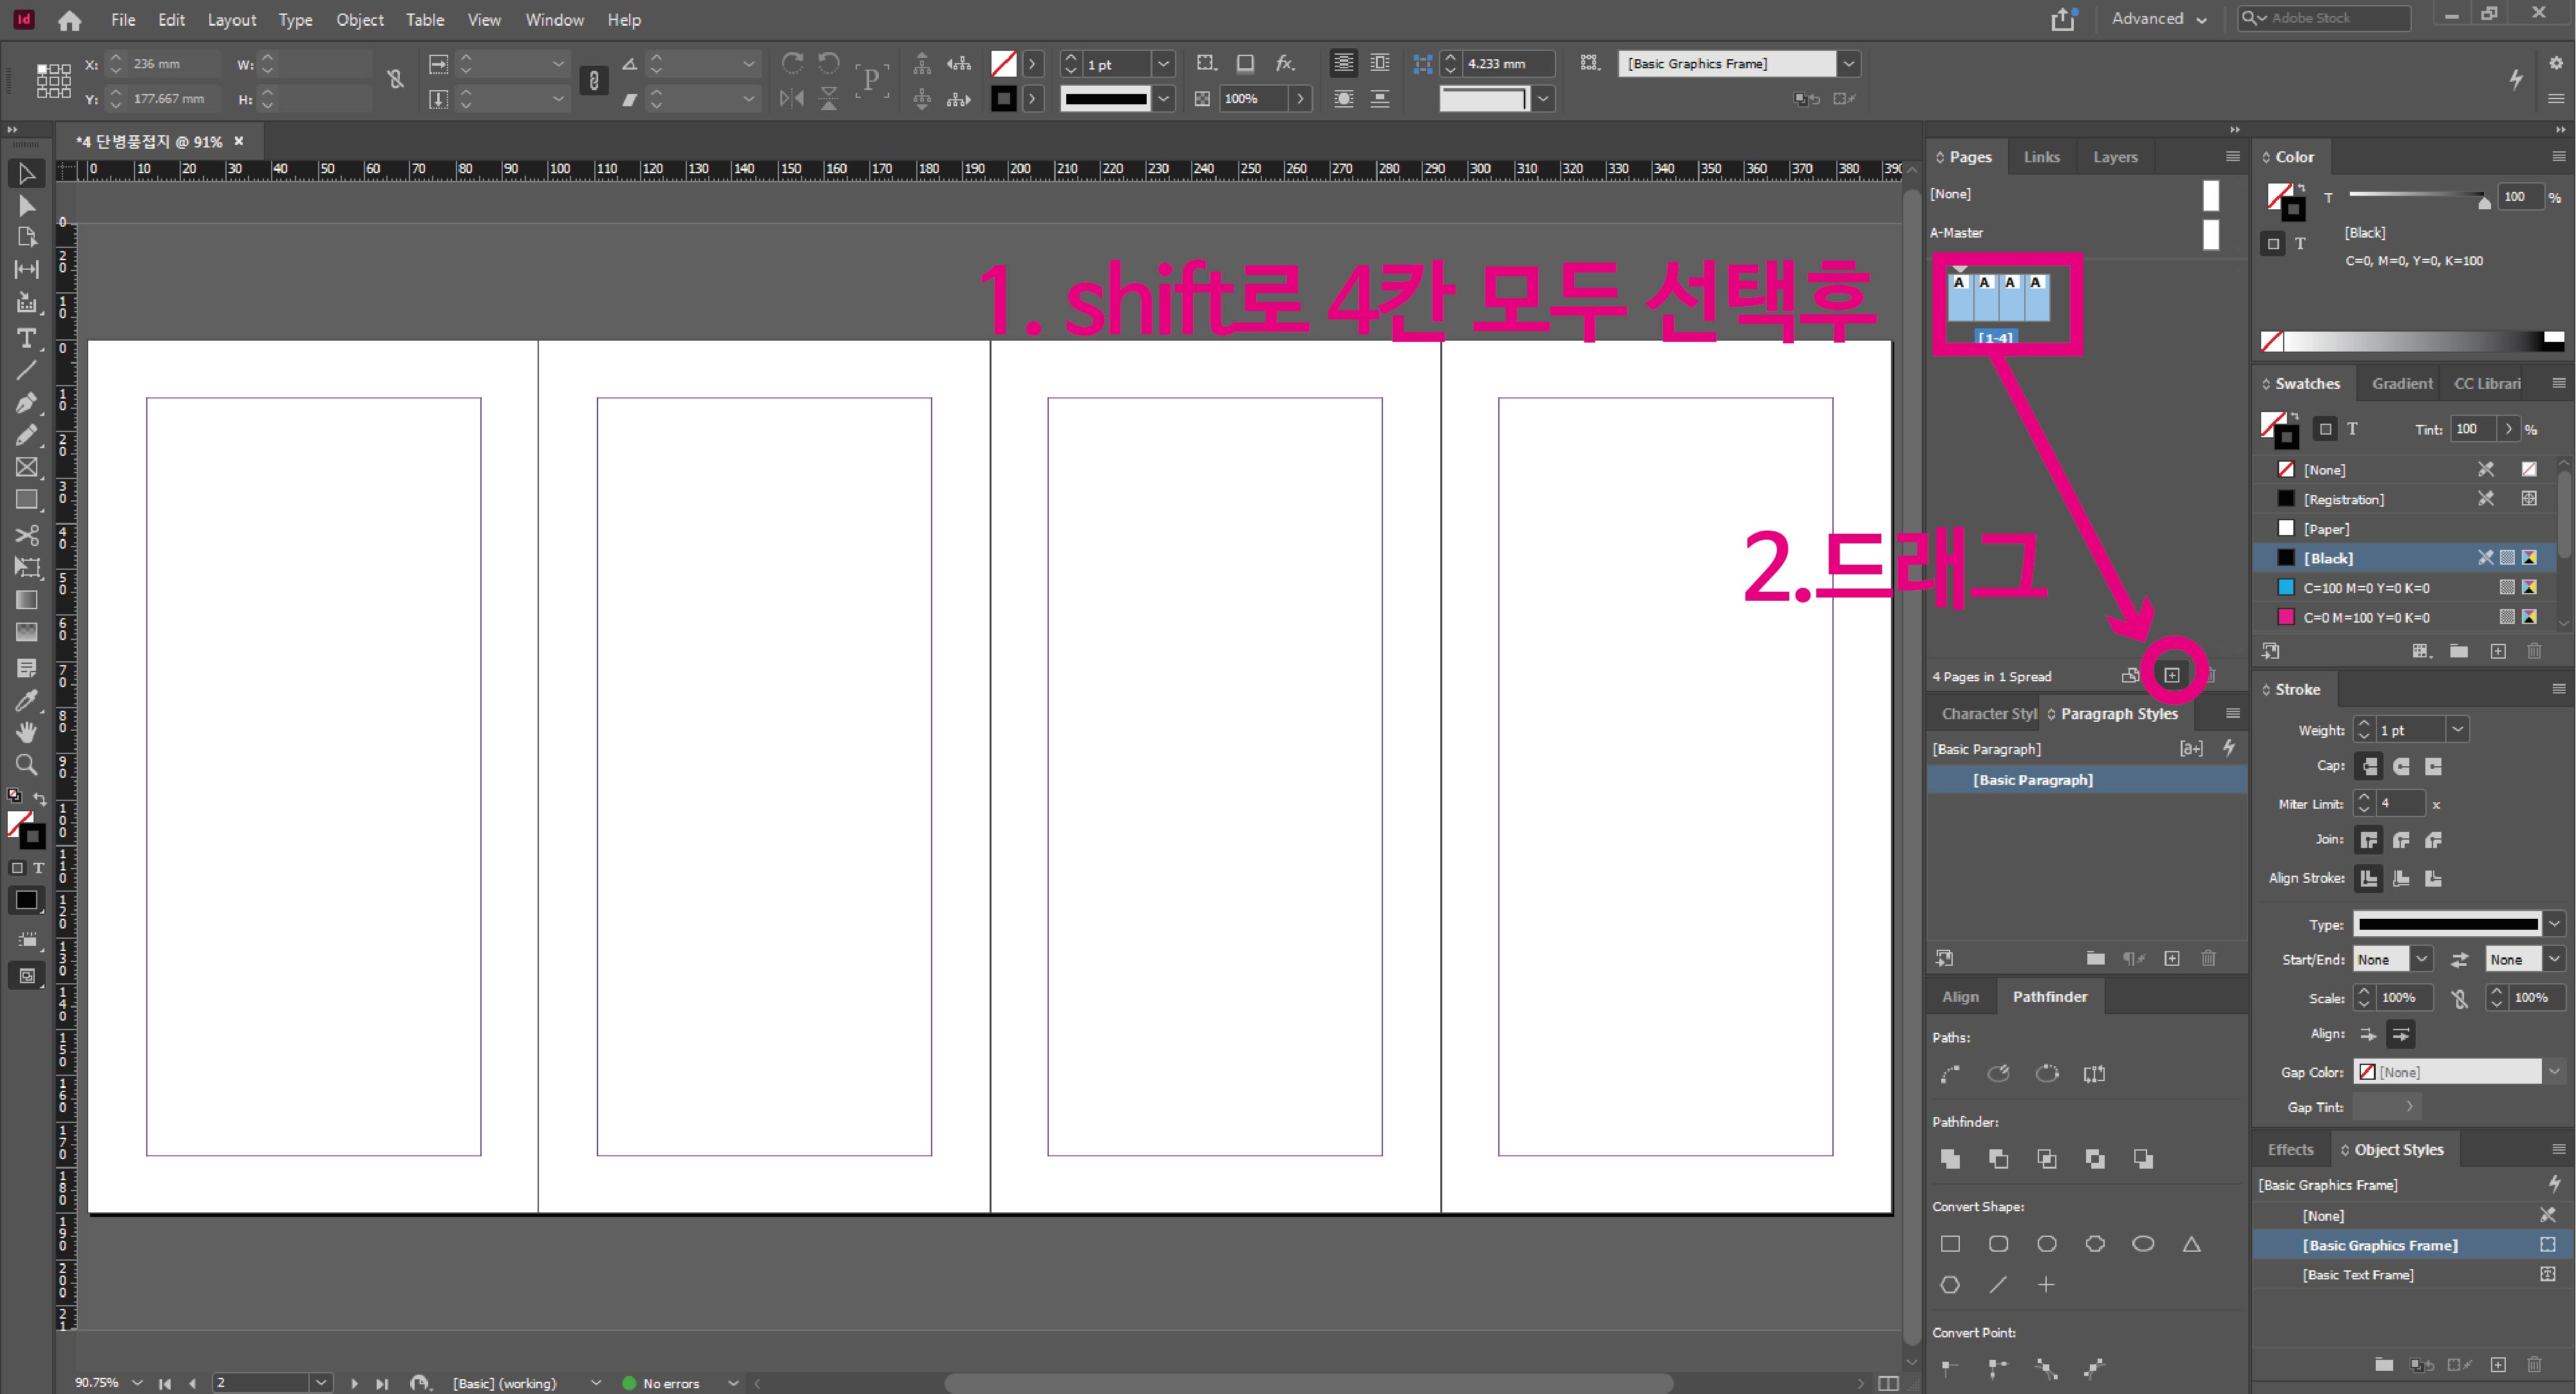Open the Gap Color dropdown
2576x1394 pixels.
pyautogui.click(x=2553, y=1072)
